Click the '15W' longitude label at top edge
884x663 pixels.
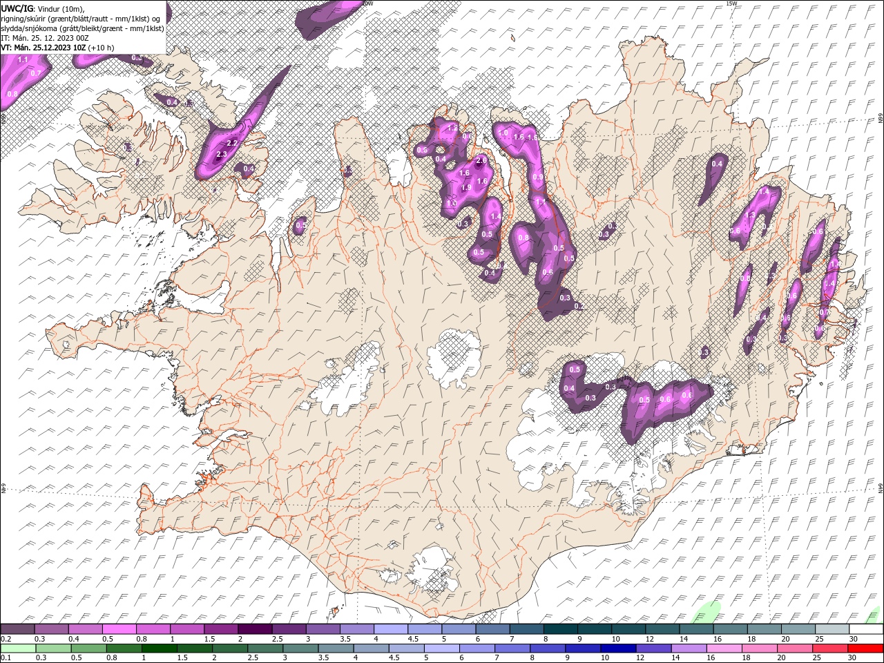pyautogui.click(x=731, y=3)
